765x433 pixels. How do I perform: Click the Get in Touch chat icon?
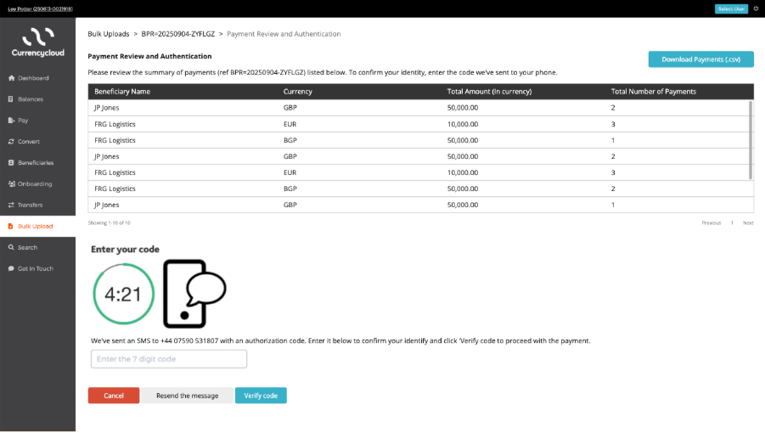[11, 268]
